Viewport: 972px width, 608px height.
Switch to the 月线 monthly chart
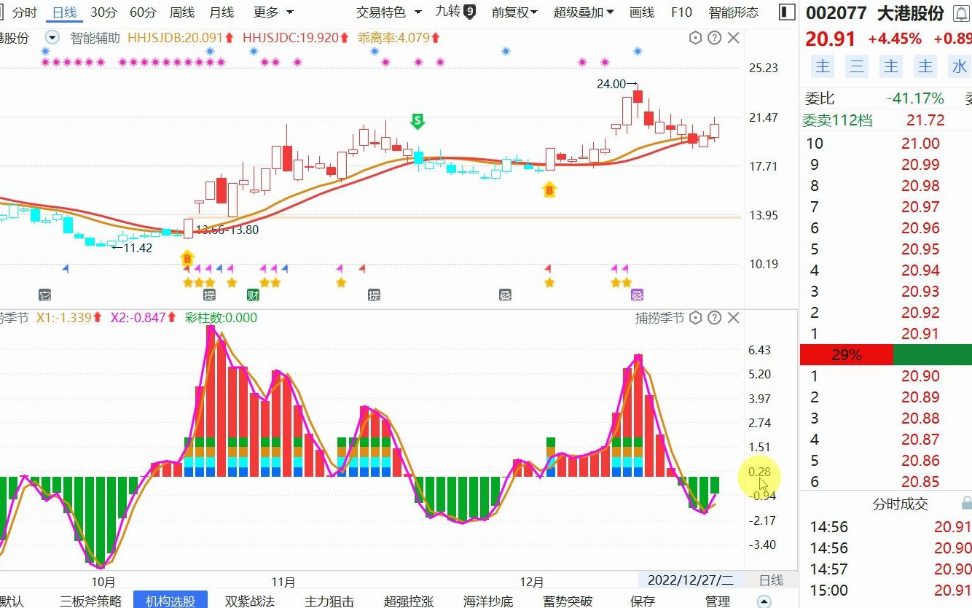tap(222, 12)
